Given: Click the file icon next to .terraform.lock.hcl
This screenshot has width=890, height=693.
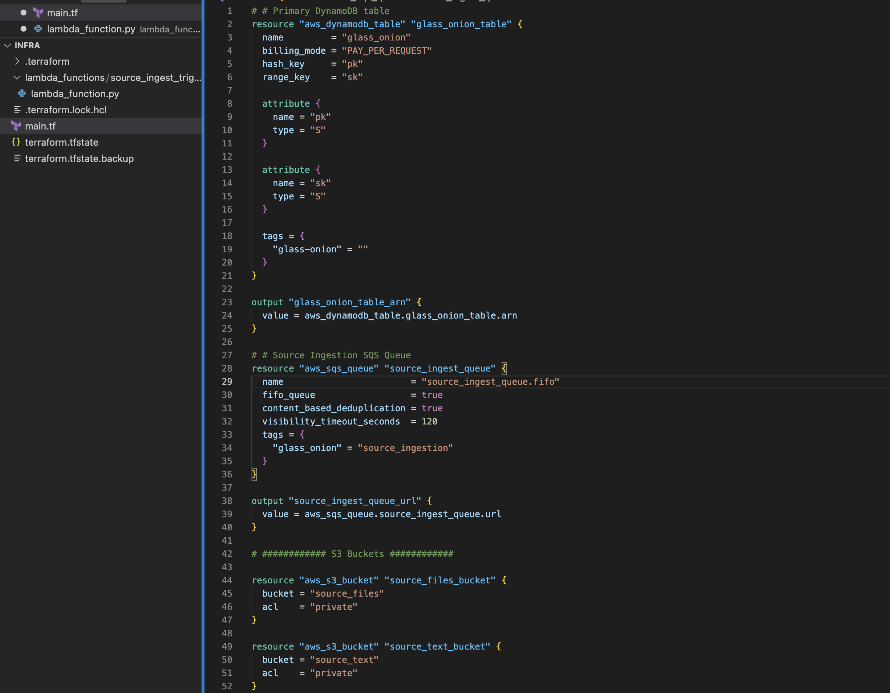Looking at the screenshot, I should click(x=17, y=110).
